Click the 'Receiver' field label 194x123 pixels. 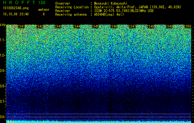[x=63, y=11]
